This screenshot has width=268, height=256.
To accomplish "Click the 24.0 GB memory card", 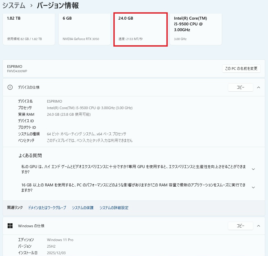I will pyautogui.click(x=140, y=29).
